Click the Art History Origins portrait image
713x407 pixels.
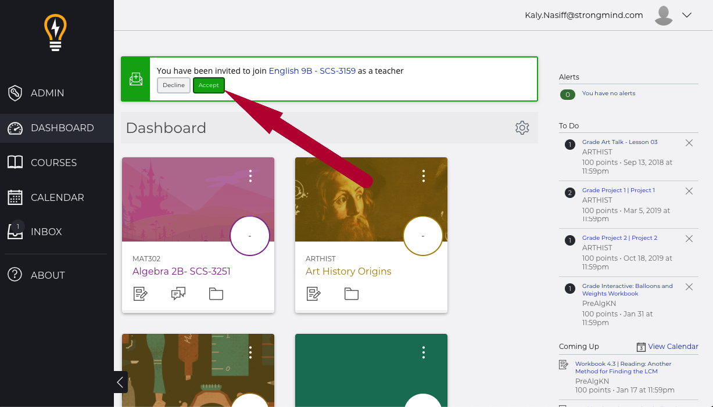[371, 199]
